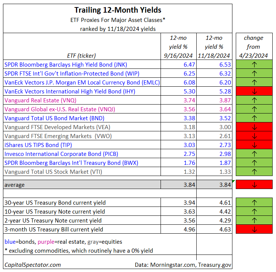This screenshot has height=272, width=276.
Task: Select SPDR Bloomberg Barclays High Yield Bond (JNK)
Action: pos(66,65)
